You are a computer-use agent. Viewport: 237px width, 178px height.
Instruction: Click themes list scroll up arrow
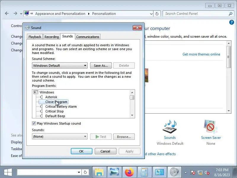[x=229, y=43]
